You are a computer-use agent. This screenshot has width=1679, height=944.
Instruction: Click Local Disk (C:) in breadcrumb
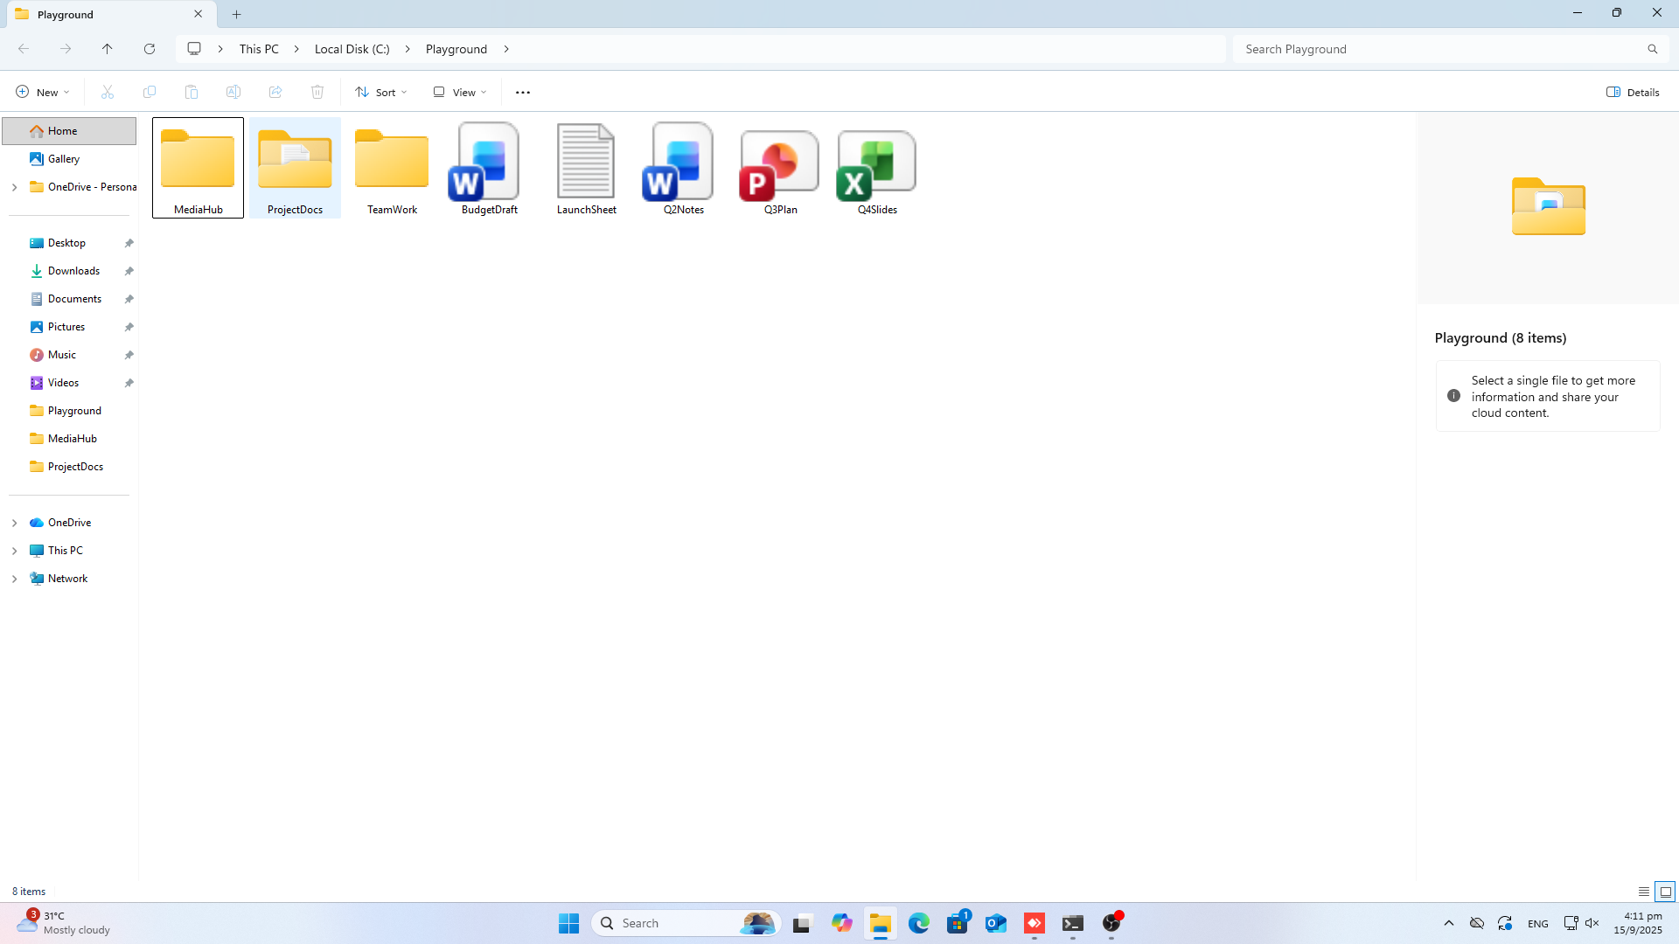click(352, 49)
